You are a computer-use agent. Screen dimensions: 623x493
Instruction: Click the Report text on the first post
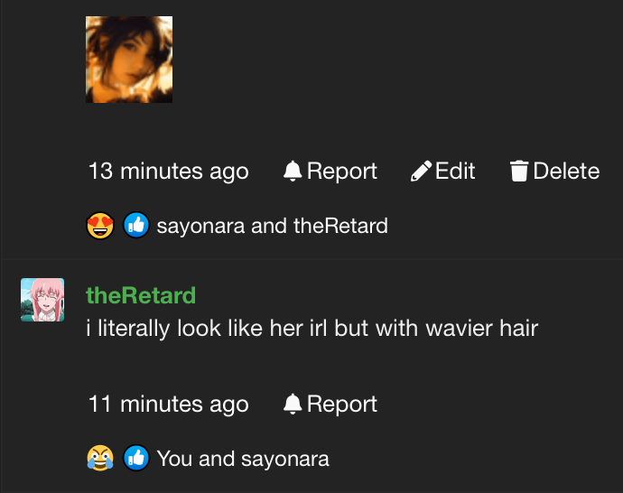[x=341, y=172]
